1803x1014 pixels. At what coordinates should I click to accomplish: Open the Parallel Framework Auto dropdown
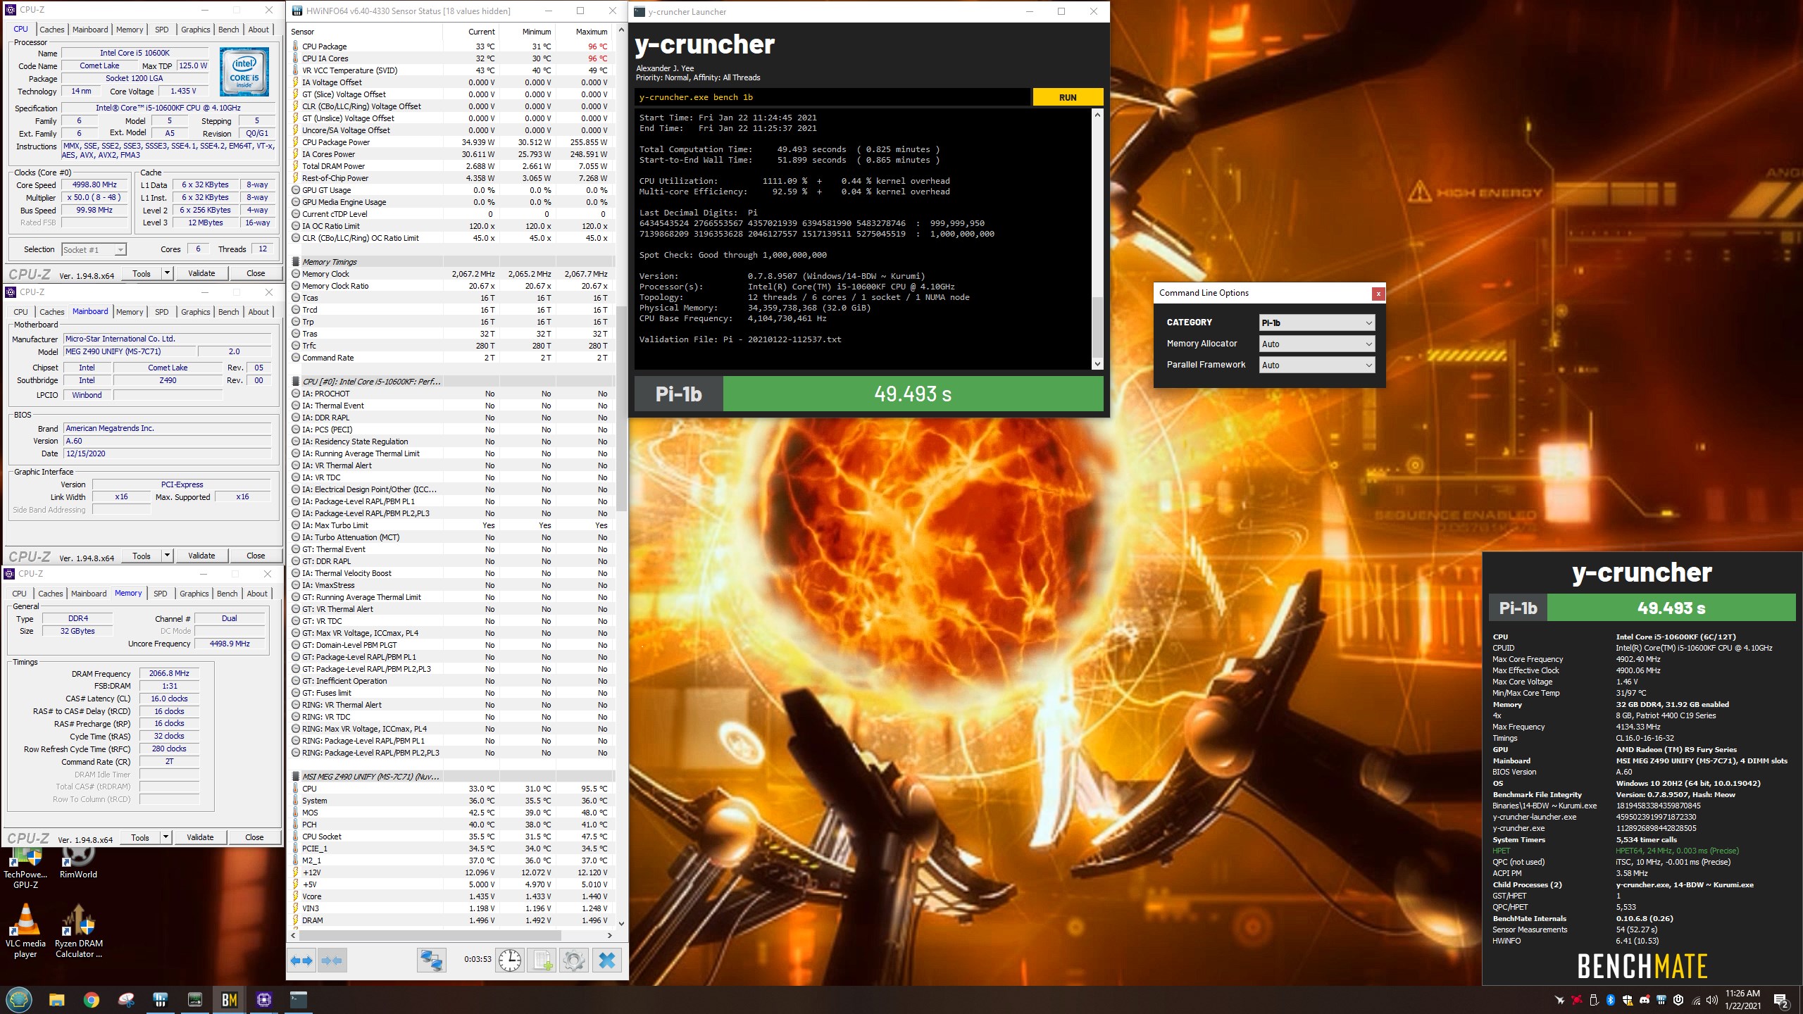click(1316, 365)
